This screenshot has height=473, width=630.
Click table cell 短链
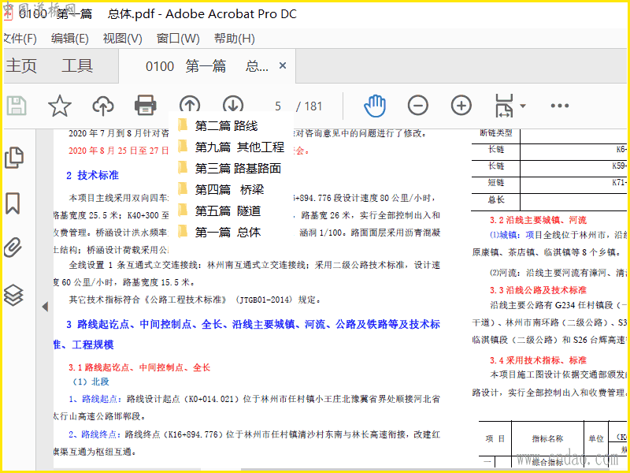point(496,183)
